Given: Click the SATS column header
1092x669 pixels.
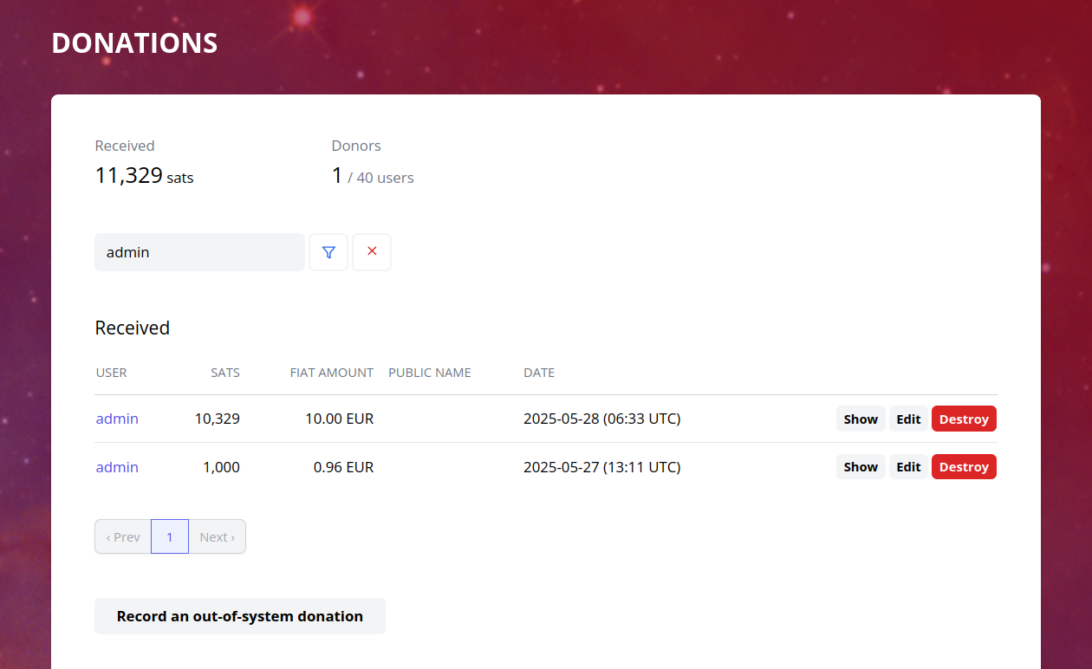Looking at the screenshot, I should (x=225, y=373).
